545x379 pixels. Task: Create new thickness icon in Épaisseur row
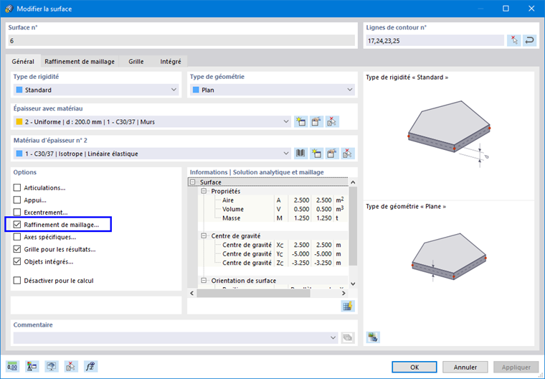coord(300,122)
